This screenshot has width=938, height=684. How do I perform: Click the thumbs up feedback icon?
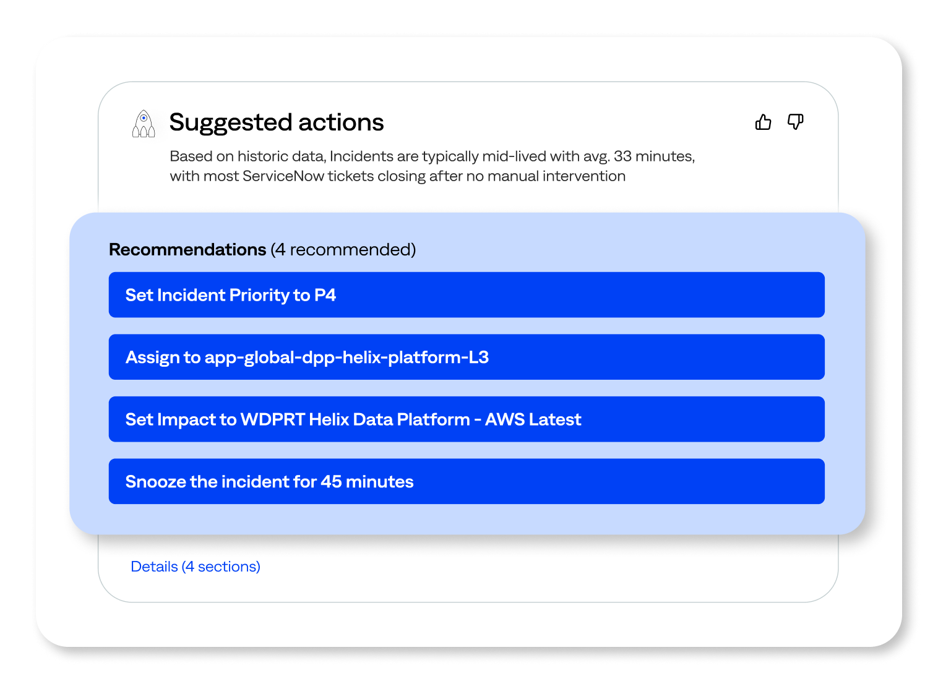pyautogui.click(x=763, y=122)
